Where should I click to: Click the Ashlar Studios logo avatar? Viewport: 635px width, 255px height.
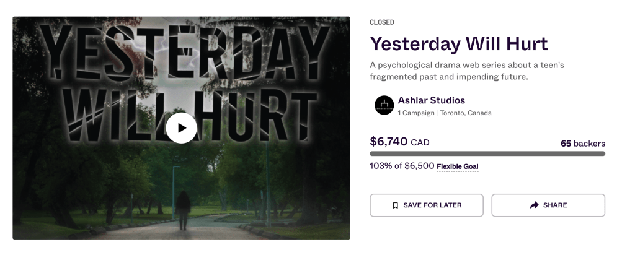(x=384, y=105)
